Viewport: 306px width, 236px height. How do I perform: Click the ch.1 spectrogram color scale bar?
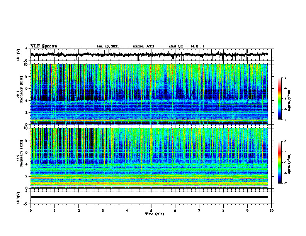279,99
